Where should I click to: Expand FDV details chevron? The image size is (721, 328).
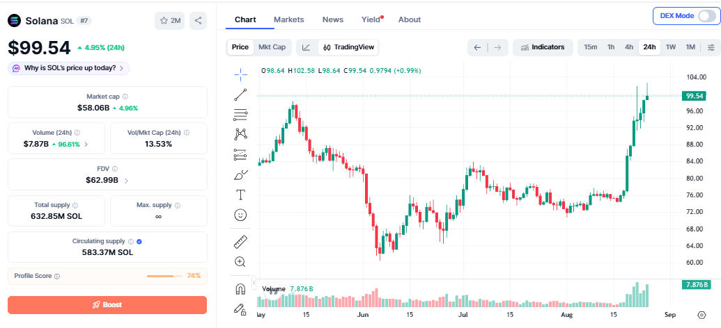point(126,181)
